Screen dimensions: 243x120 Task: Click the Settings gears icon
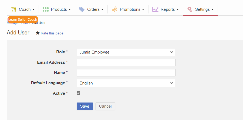(190, 9)
